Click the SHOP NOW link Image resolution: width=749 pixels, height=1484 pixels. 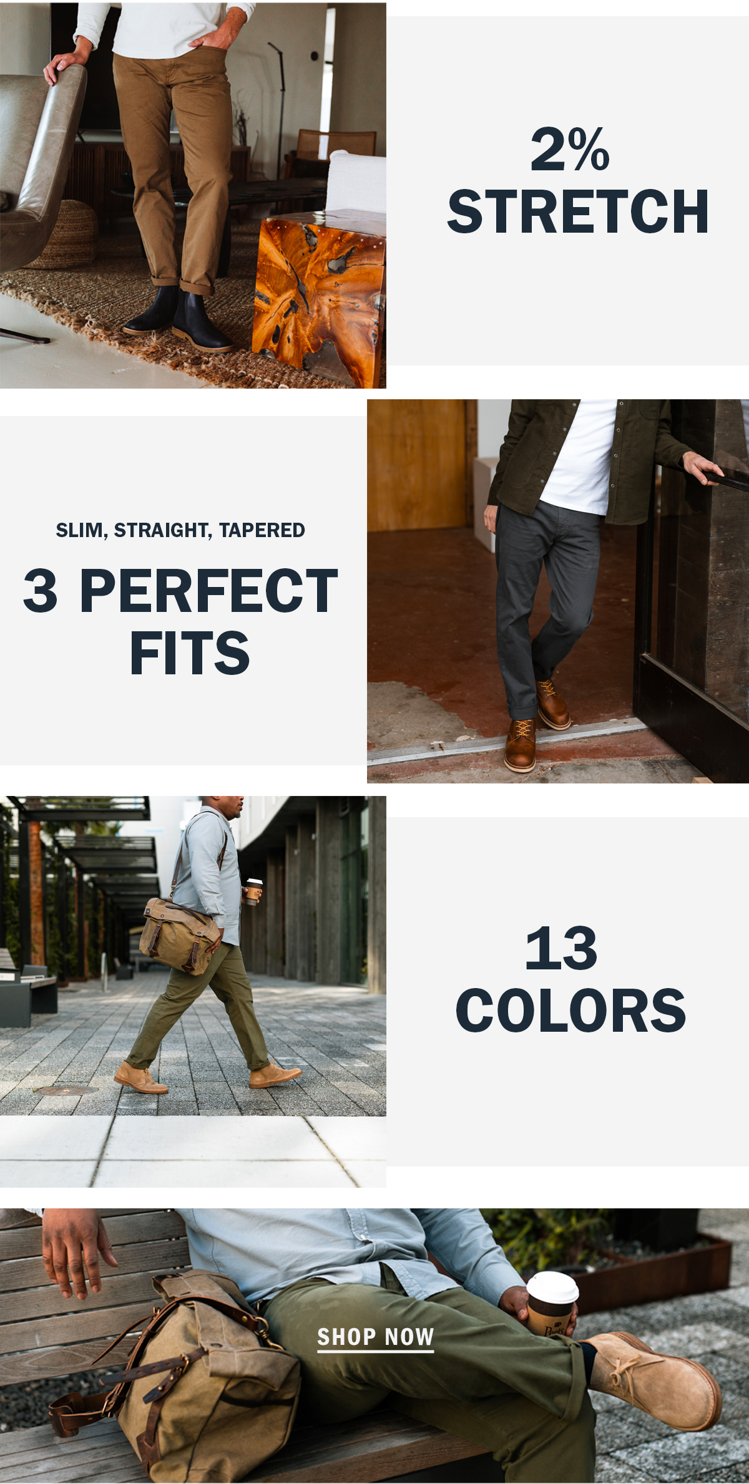[x=375, y=1338]
